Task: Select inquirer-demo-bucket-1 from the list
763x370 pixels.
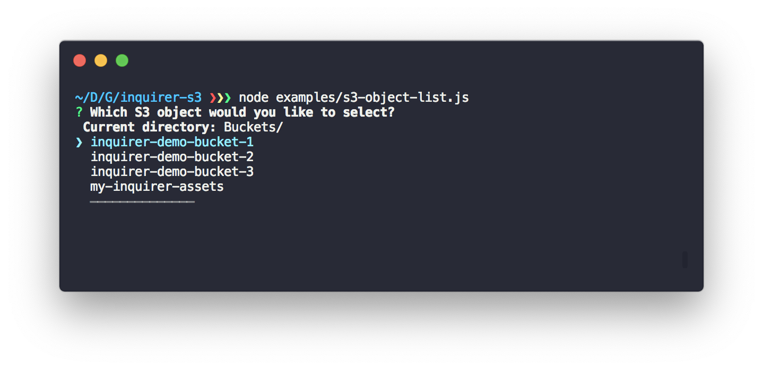Action: coord(172,142)
